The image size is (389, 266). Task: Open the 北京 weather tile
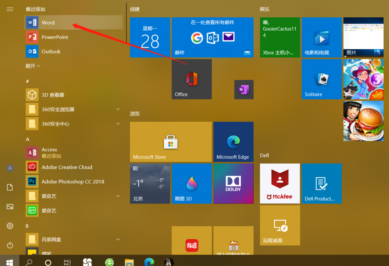[x=150, y=183]
